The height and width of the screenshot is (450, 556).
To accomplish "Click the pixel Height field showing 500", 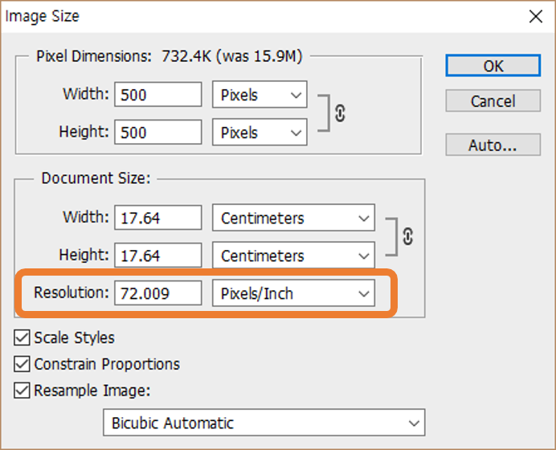I will [x=157, y=133].
